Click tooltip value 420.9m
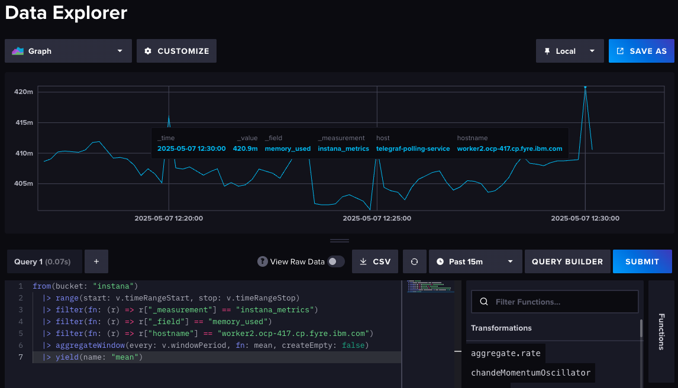This screenshot has height=388, width=678. click(x=245, y=148)
